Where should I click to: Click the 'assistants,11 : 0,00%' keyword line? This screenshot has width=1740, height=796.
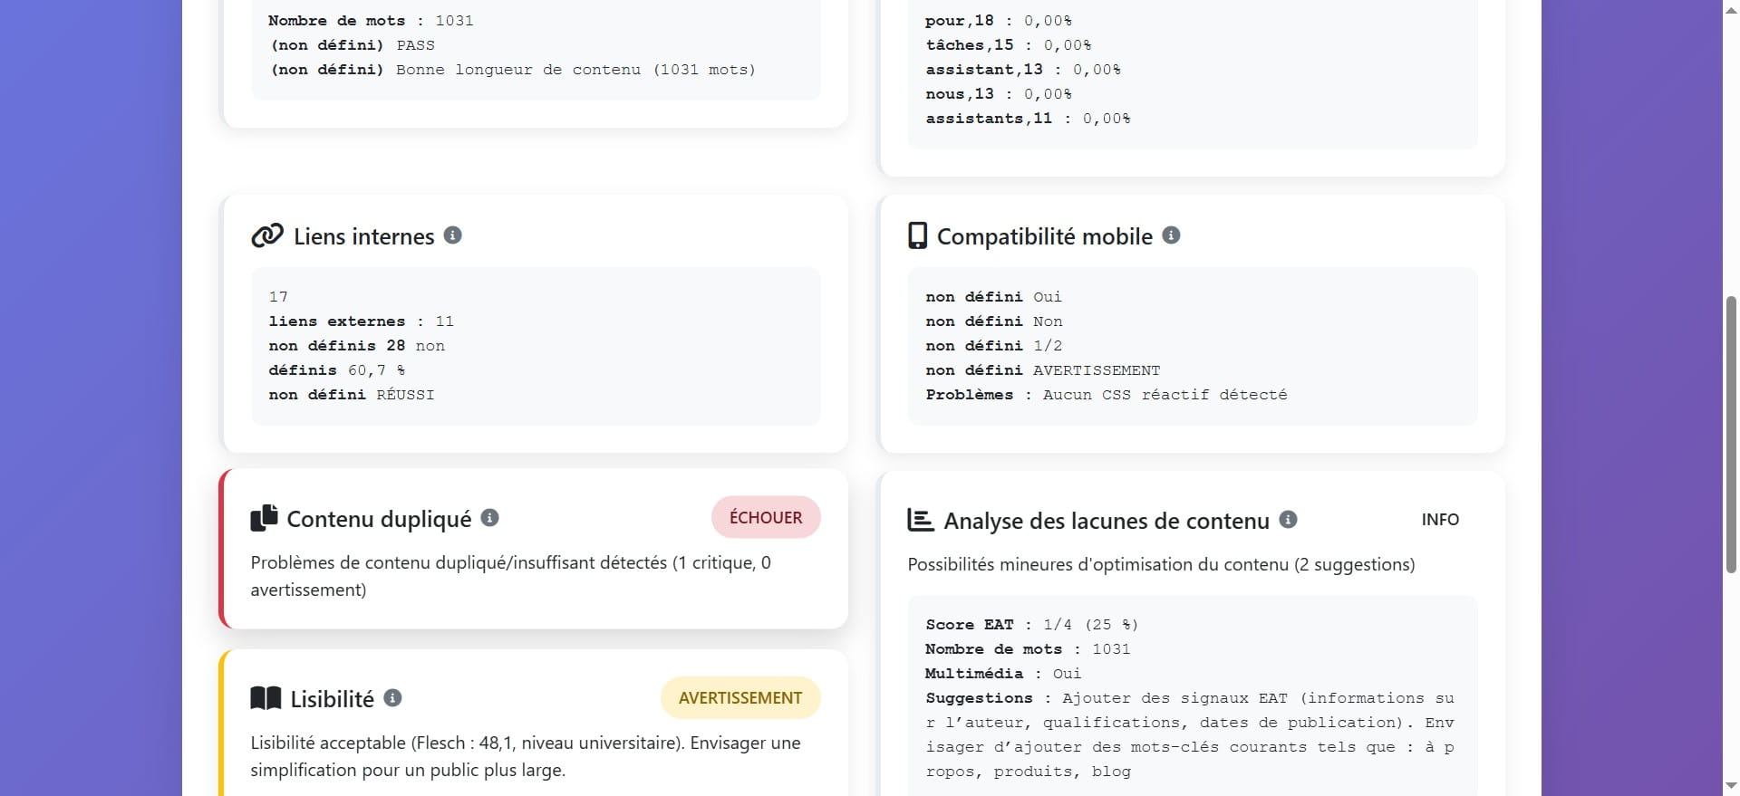pos(1028,118)
